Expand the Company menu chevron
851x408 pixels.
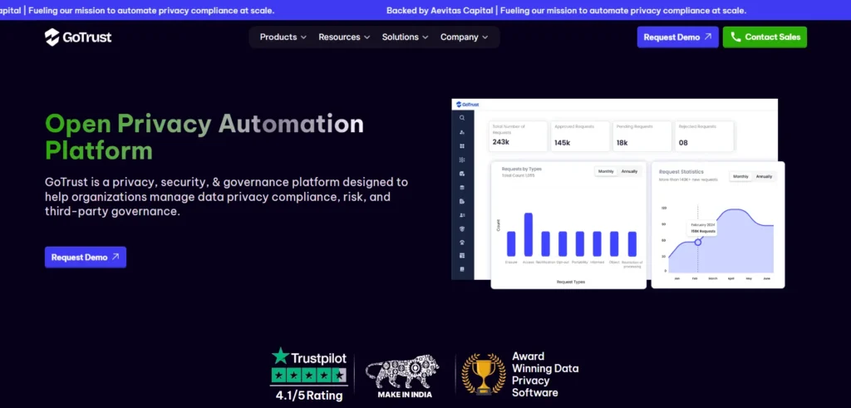coord(485,37)
